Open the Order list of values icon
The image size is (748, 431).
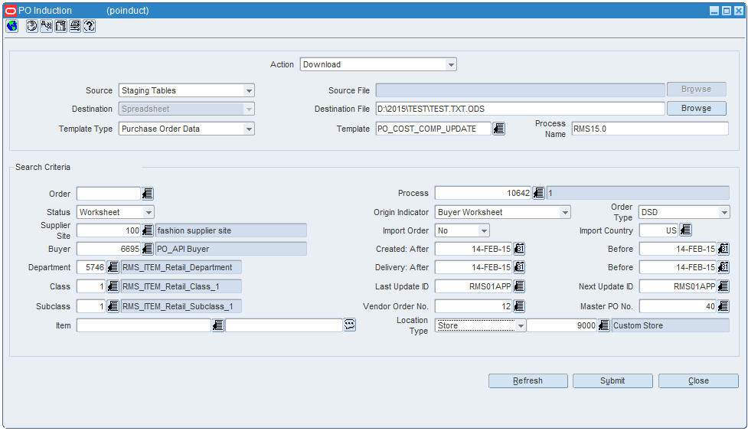[148, 194]
